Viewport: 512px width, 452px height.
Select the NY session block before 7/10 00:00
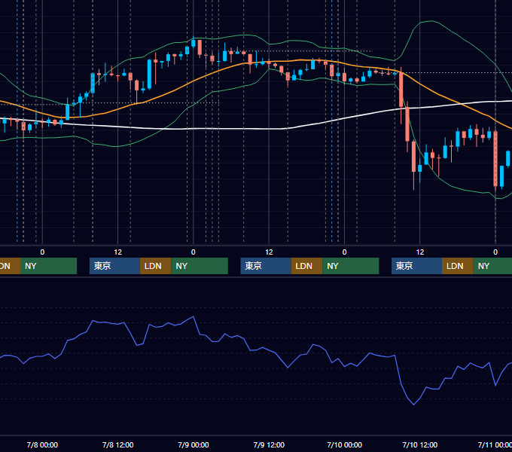tap(351, 266)
